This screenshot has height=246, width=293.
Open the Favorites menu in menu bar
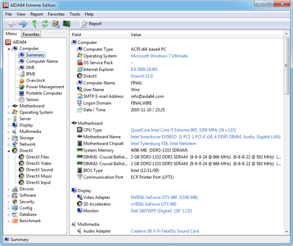pos(56,14)
